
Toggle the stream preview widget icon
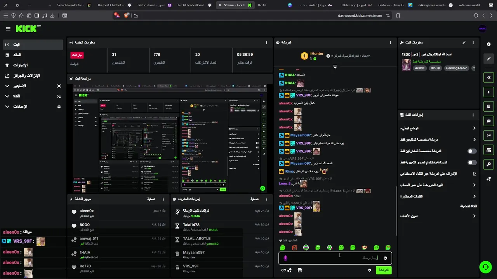(488, 77)
